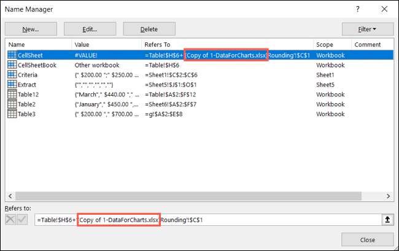Select the CellSheetBook name
Screen dimensions: 399x251
(x=37, y=65)
